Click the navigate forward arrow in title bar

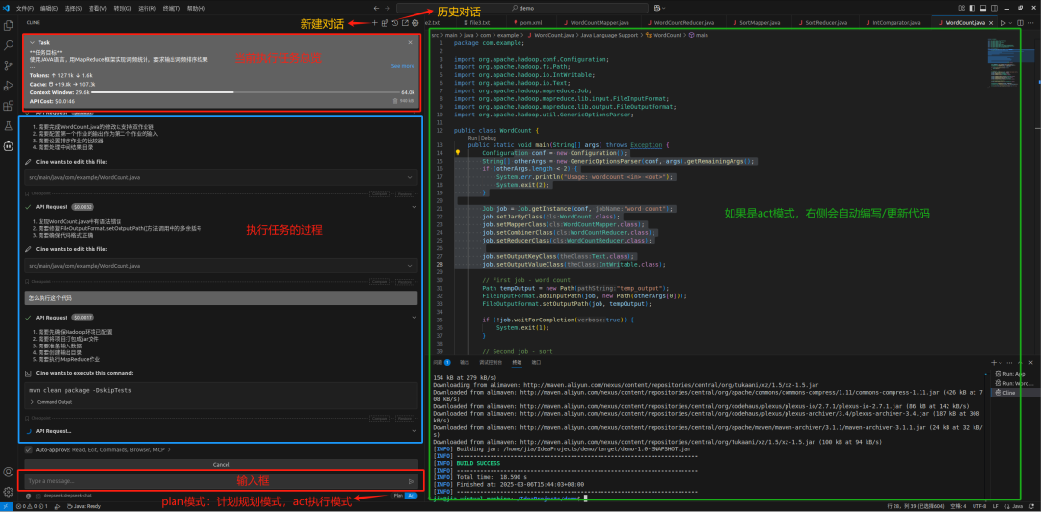387,8
